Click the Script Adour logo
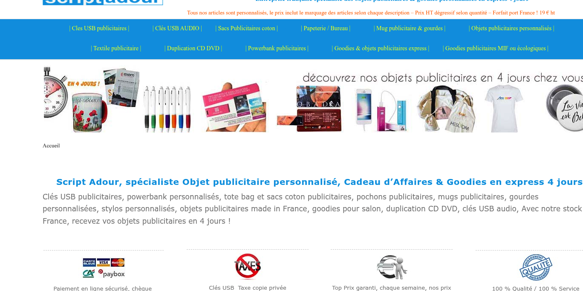The image size is (583, 291). pyautogui.click(x=103, y=3)
